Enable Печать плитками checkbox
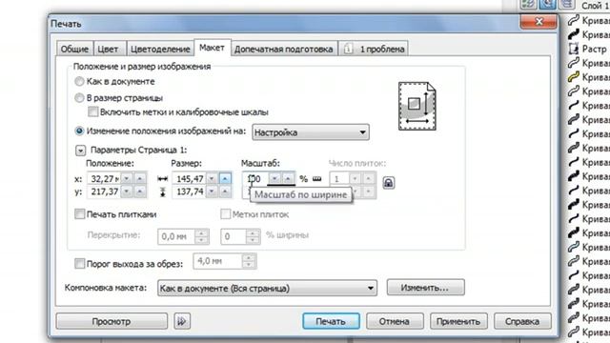 click(x=80, y=213)
